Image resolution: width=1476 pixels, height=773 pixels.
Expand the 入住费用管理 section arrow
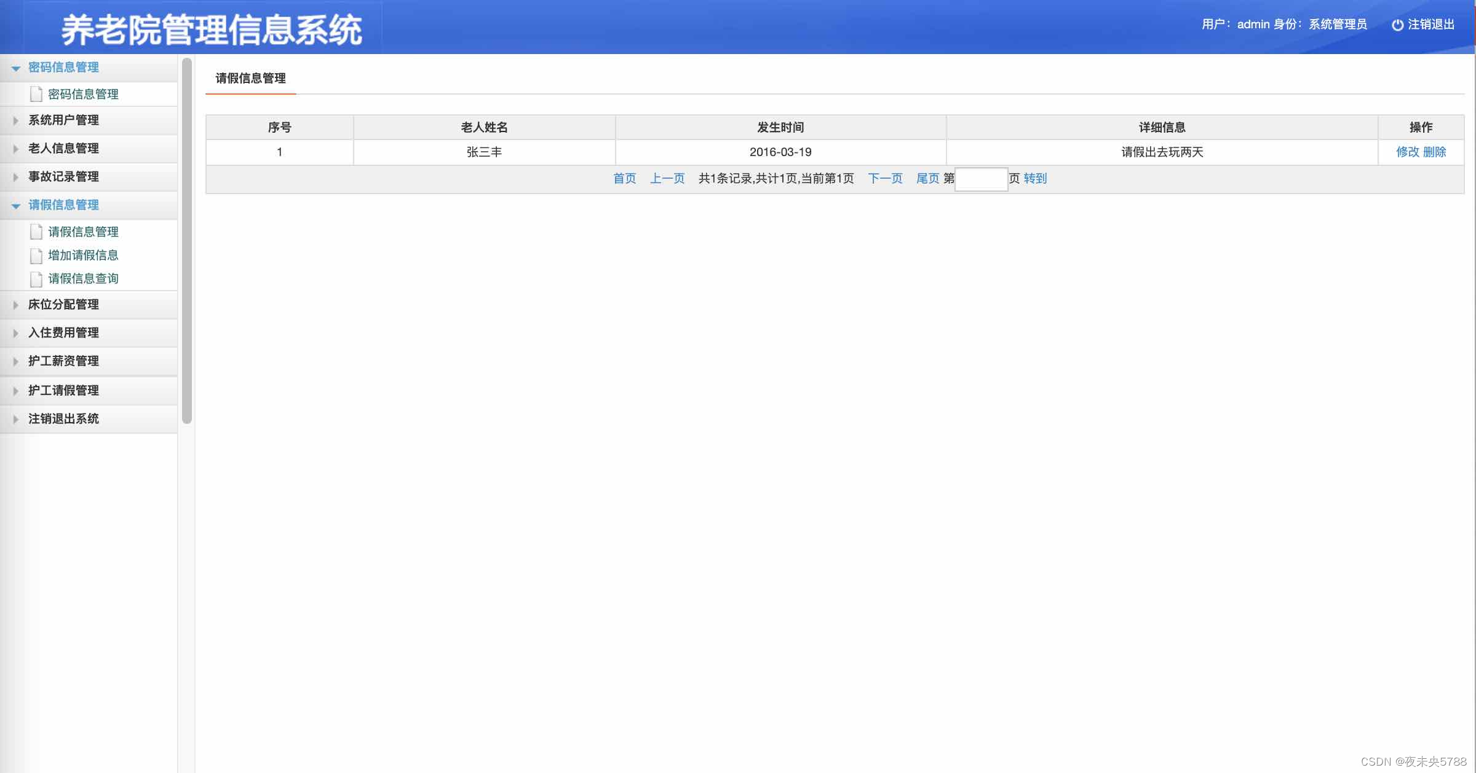pos(16,333)
